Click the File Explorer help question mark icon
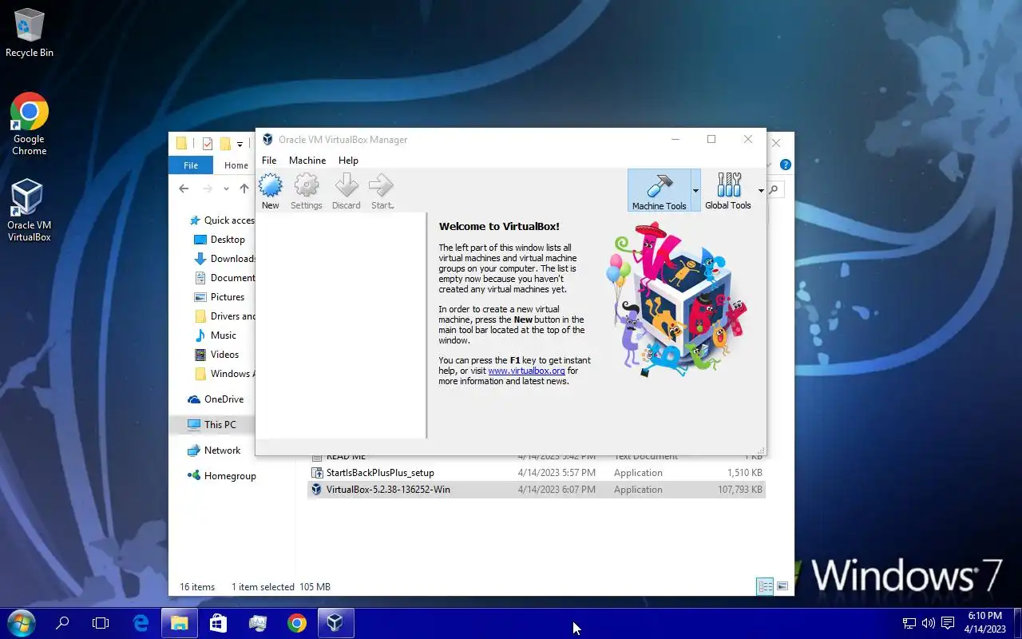Screen dimensions: 1022x639 pos(785,165)
